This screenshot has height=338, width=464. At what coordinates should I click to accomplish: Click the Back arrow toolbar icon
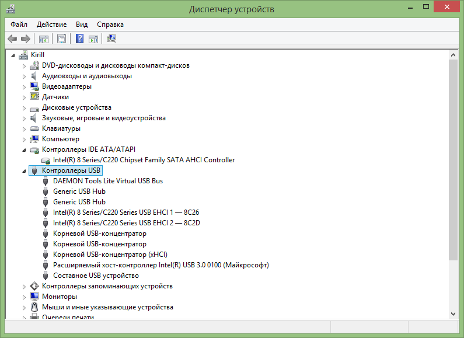pyautogui.click(x=12, y=39)
